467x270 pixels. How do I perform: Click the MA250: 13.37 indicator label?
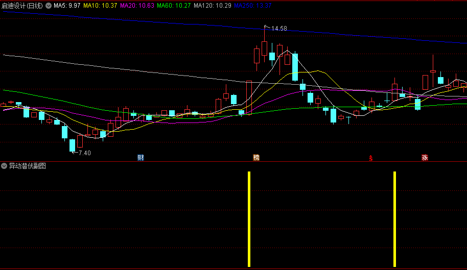point(253,6)
